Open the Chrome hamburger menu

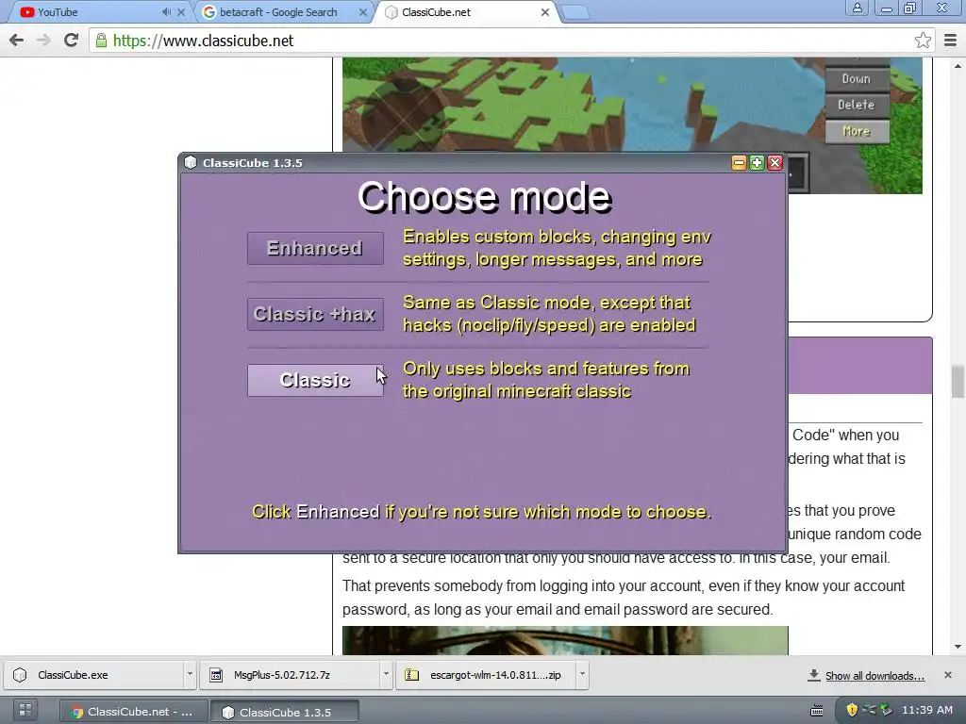tap(950, 41)
